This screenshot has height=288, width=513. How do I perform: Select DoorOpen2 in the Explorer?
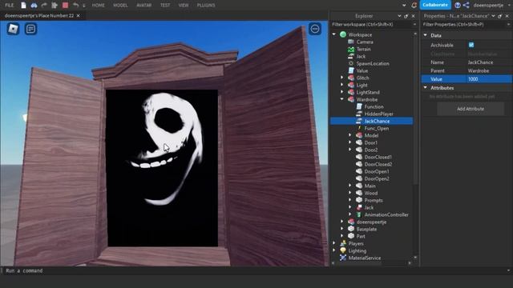tap(377, 178)
